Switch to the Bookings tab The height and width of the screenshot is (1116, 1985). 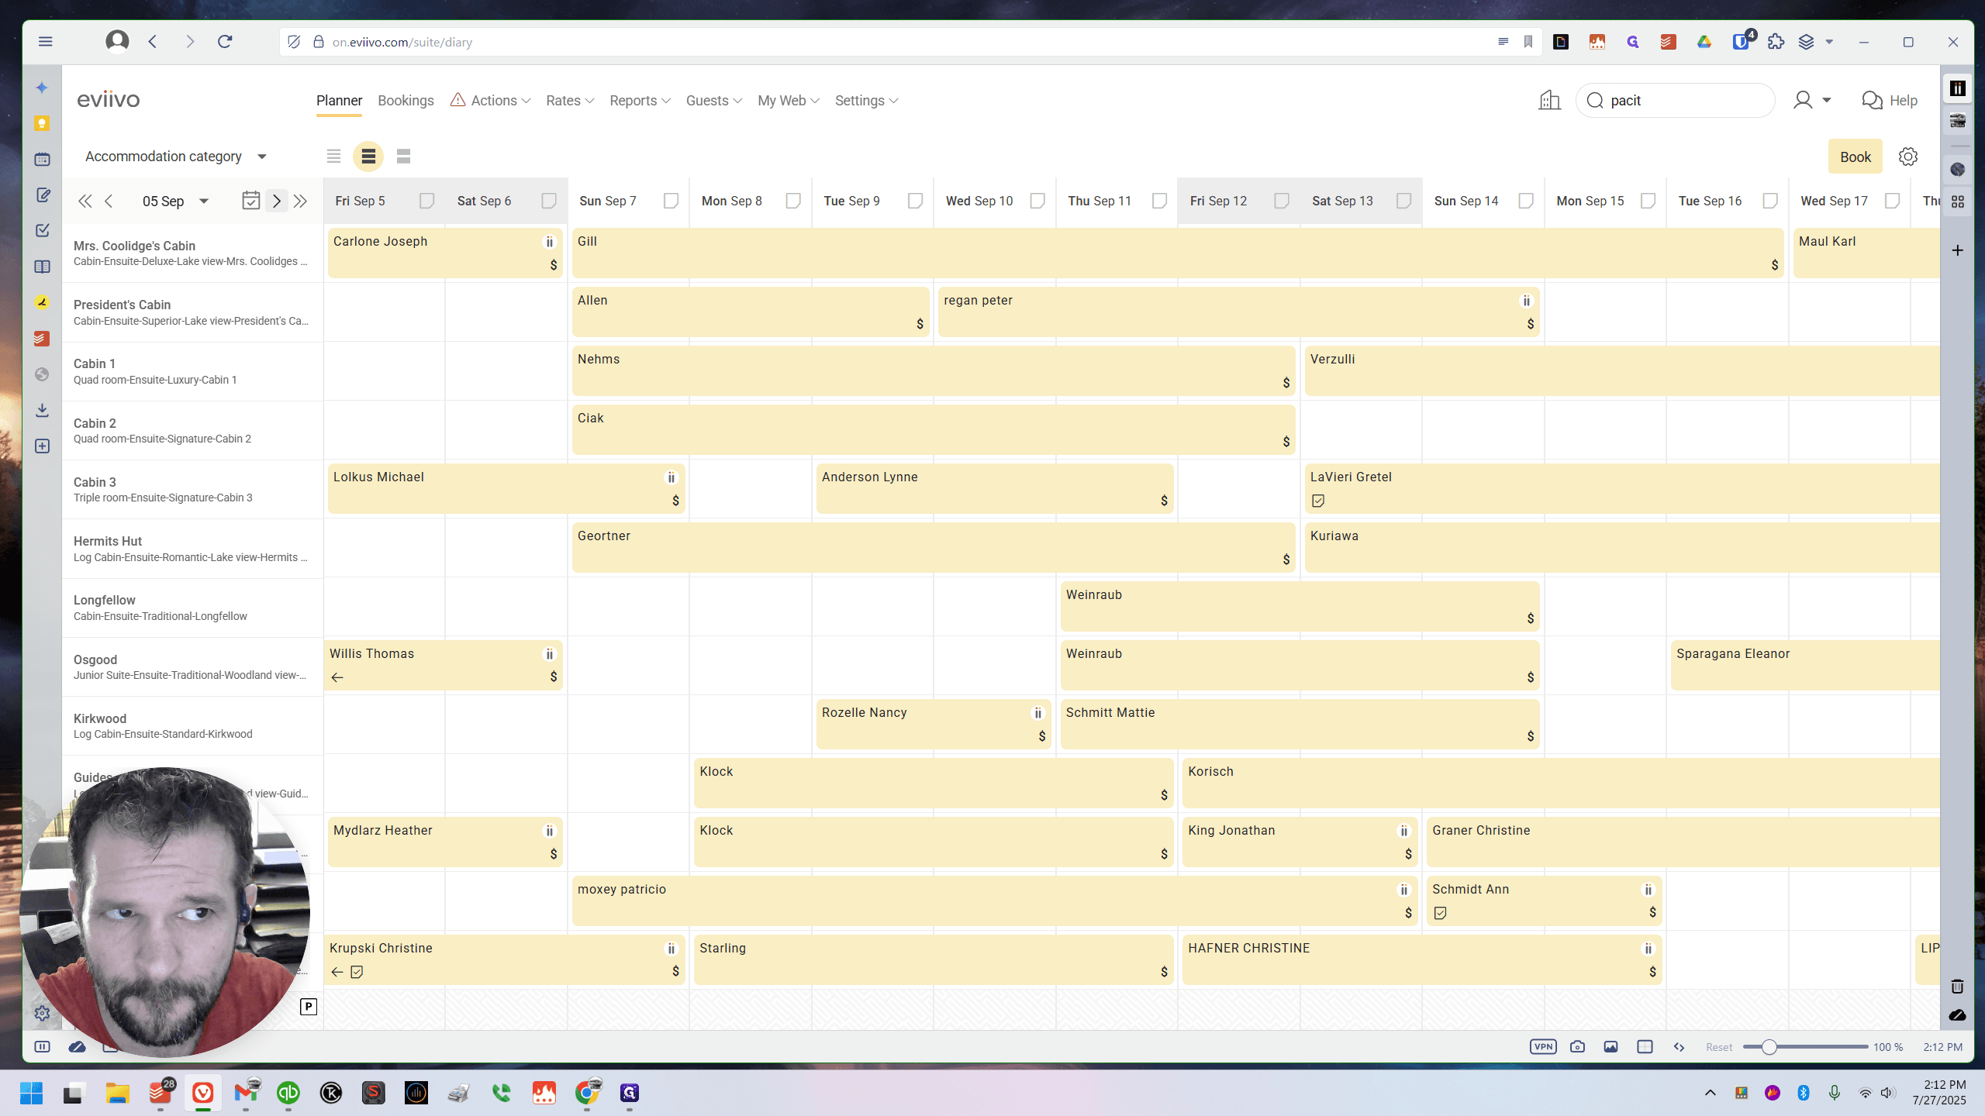(x=406, y=101)
